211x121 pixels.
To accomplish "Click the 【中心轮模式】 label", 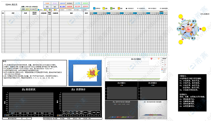I will pyautogui.click(x=205, y=14).
